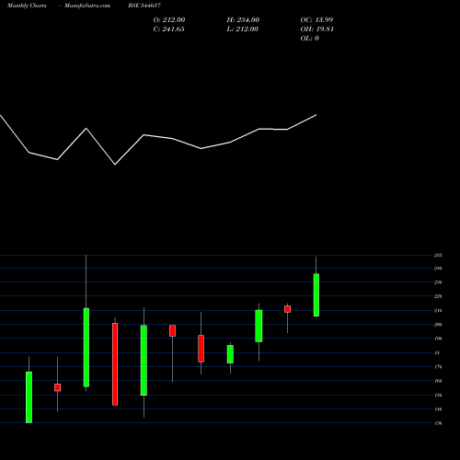The height and width of the screenshot is (460, 460).
Task: Click the 226 price axis label
Action: coord(438,296)
